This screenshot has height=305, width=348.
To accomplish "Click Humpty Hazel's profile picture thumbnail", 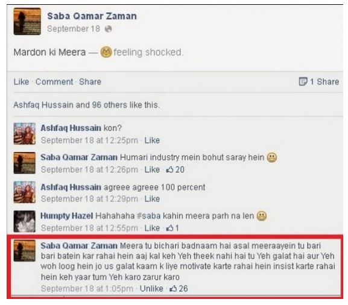I will click(24, 221).
